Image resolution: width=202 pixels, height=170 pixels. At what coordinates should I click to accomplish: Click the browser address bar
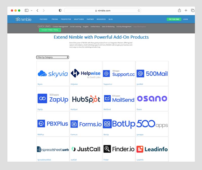102,11
